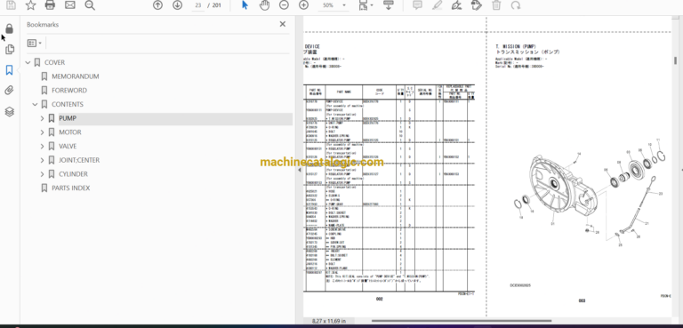Open the sign document tool
The height and width of the screenshot is (328, 683).
tap(456, 5)
